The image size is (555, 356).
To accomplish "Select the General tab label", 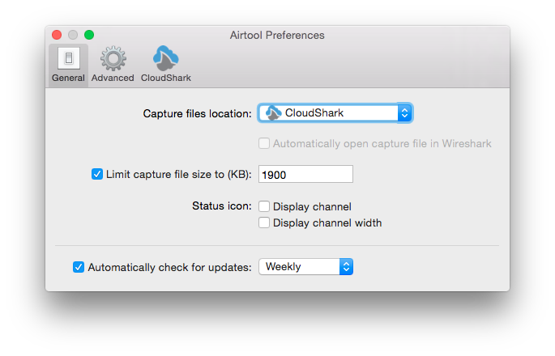I will (x=68, y=78).
